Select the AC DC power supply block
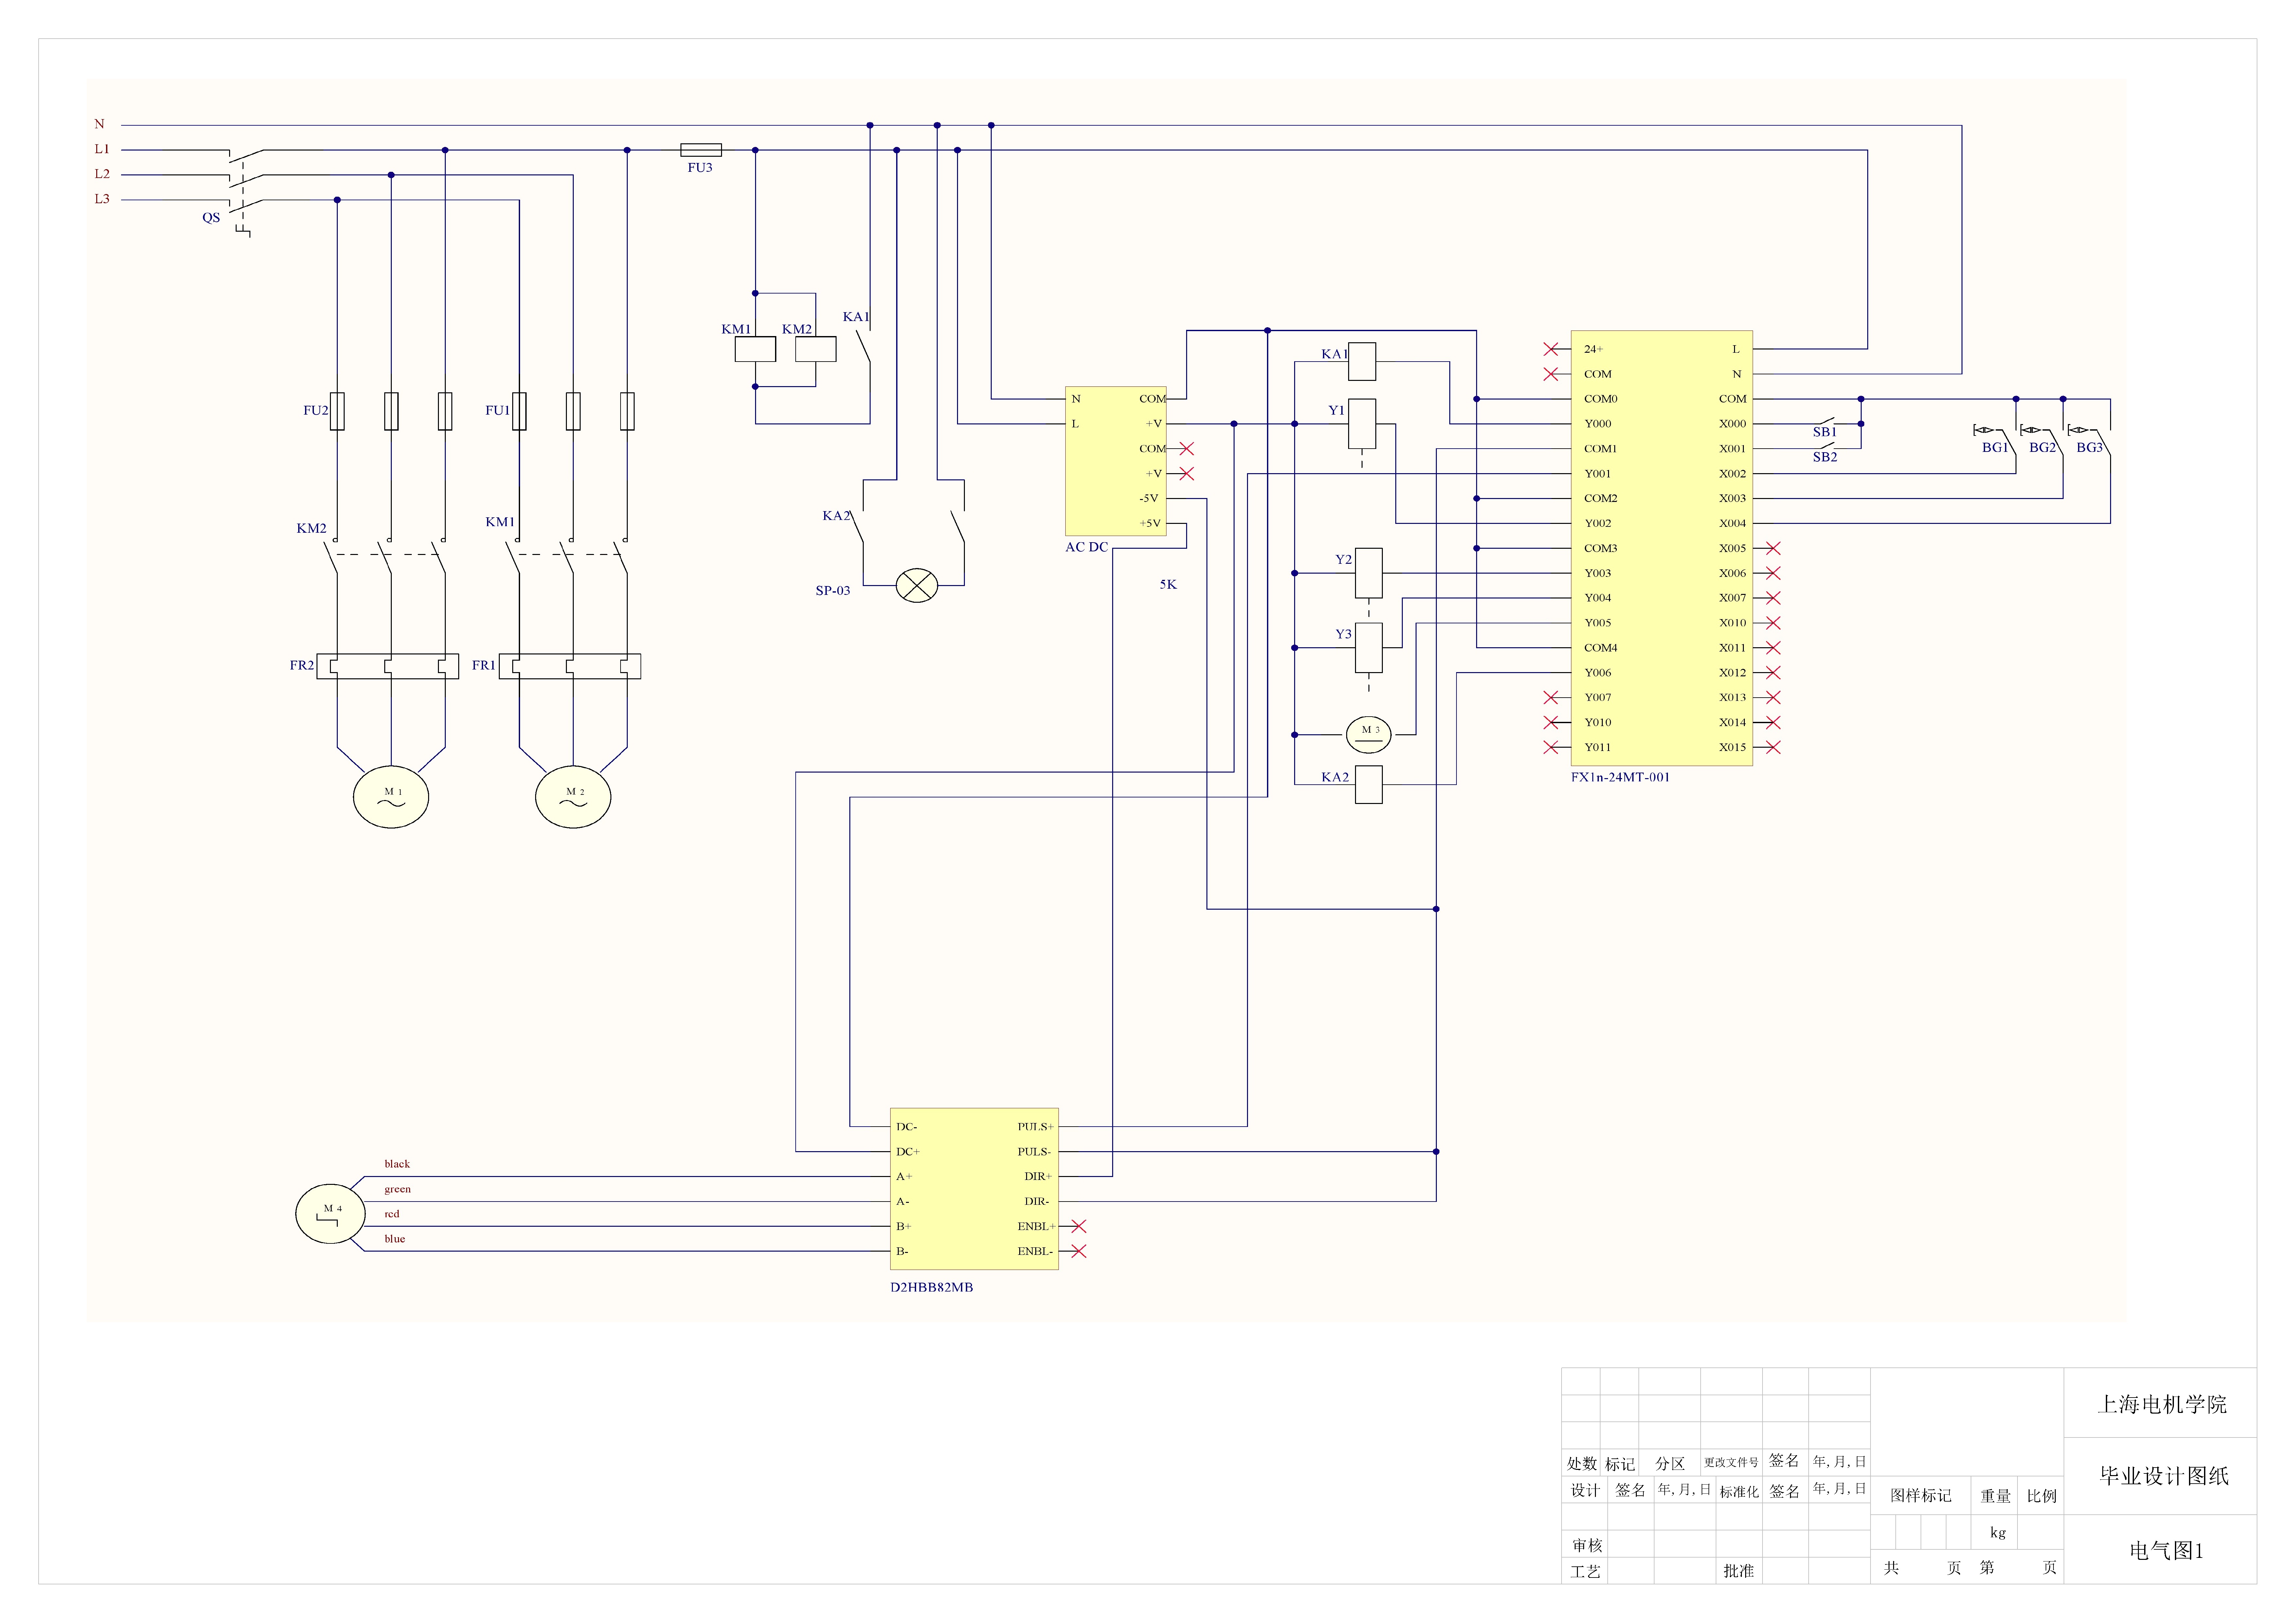 coord(1116,461)
